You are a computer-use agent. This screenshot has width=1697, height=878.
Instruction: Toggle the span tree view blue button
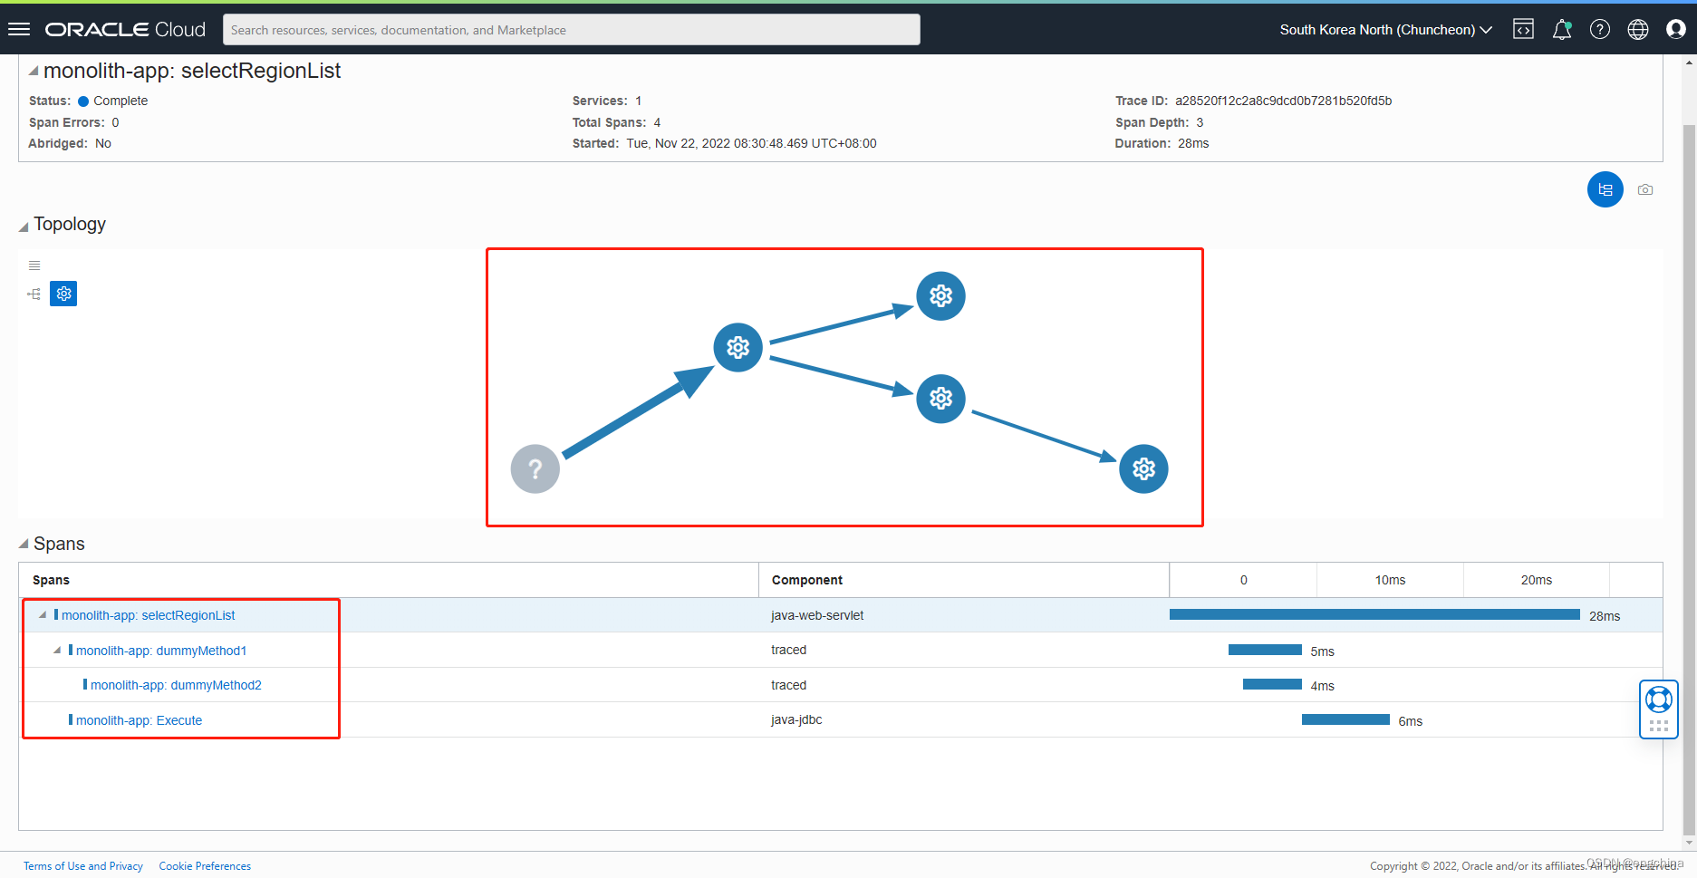pos(1605,189)
